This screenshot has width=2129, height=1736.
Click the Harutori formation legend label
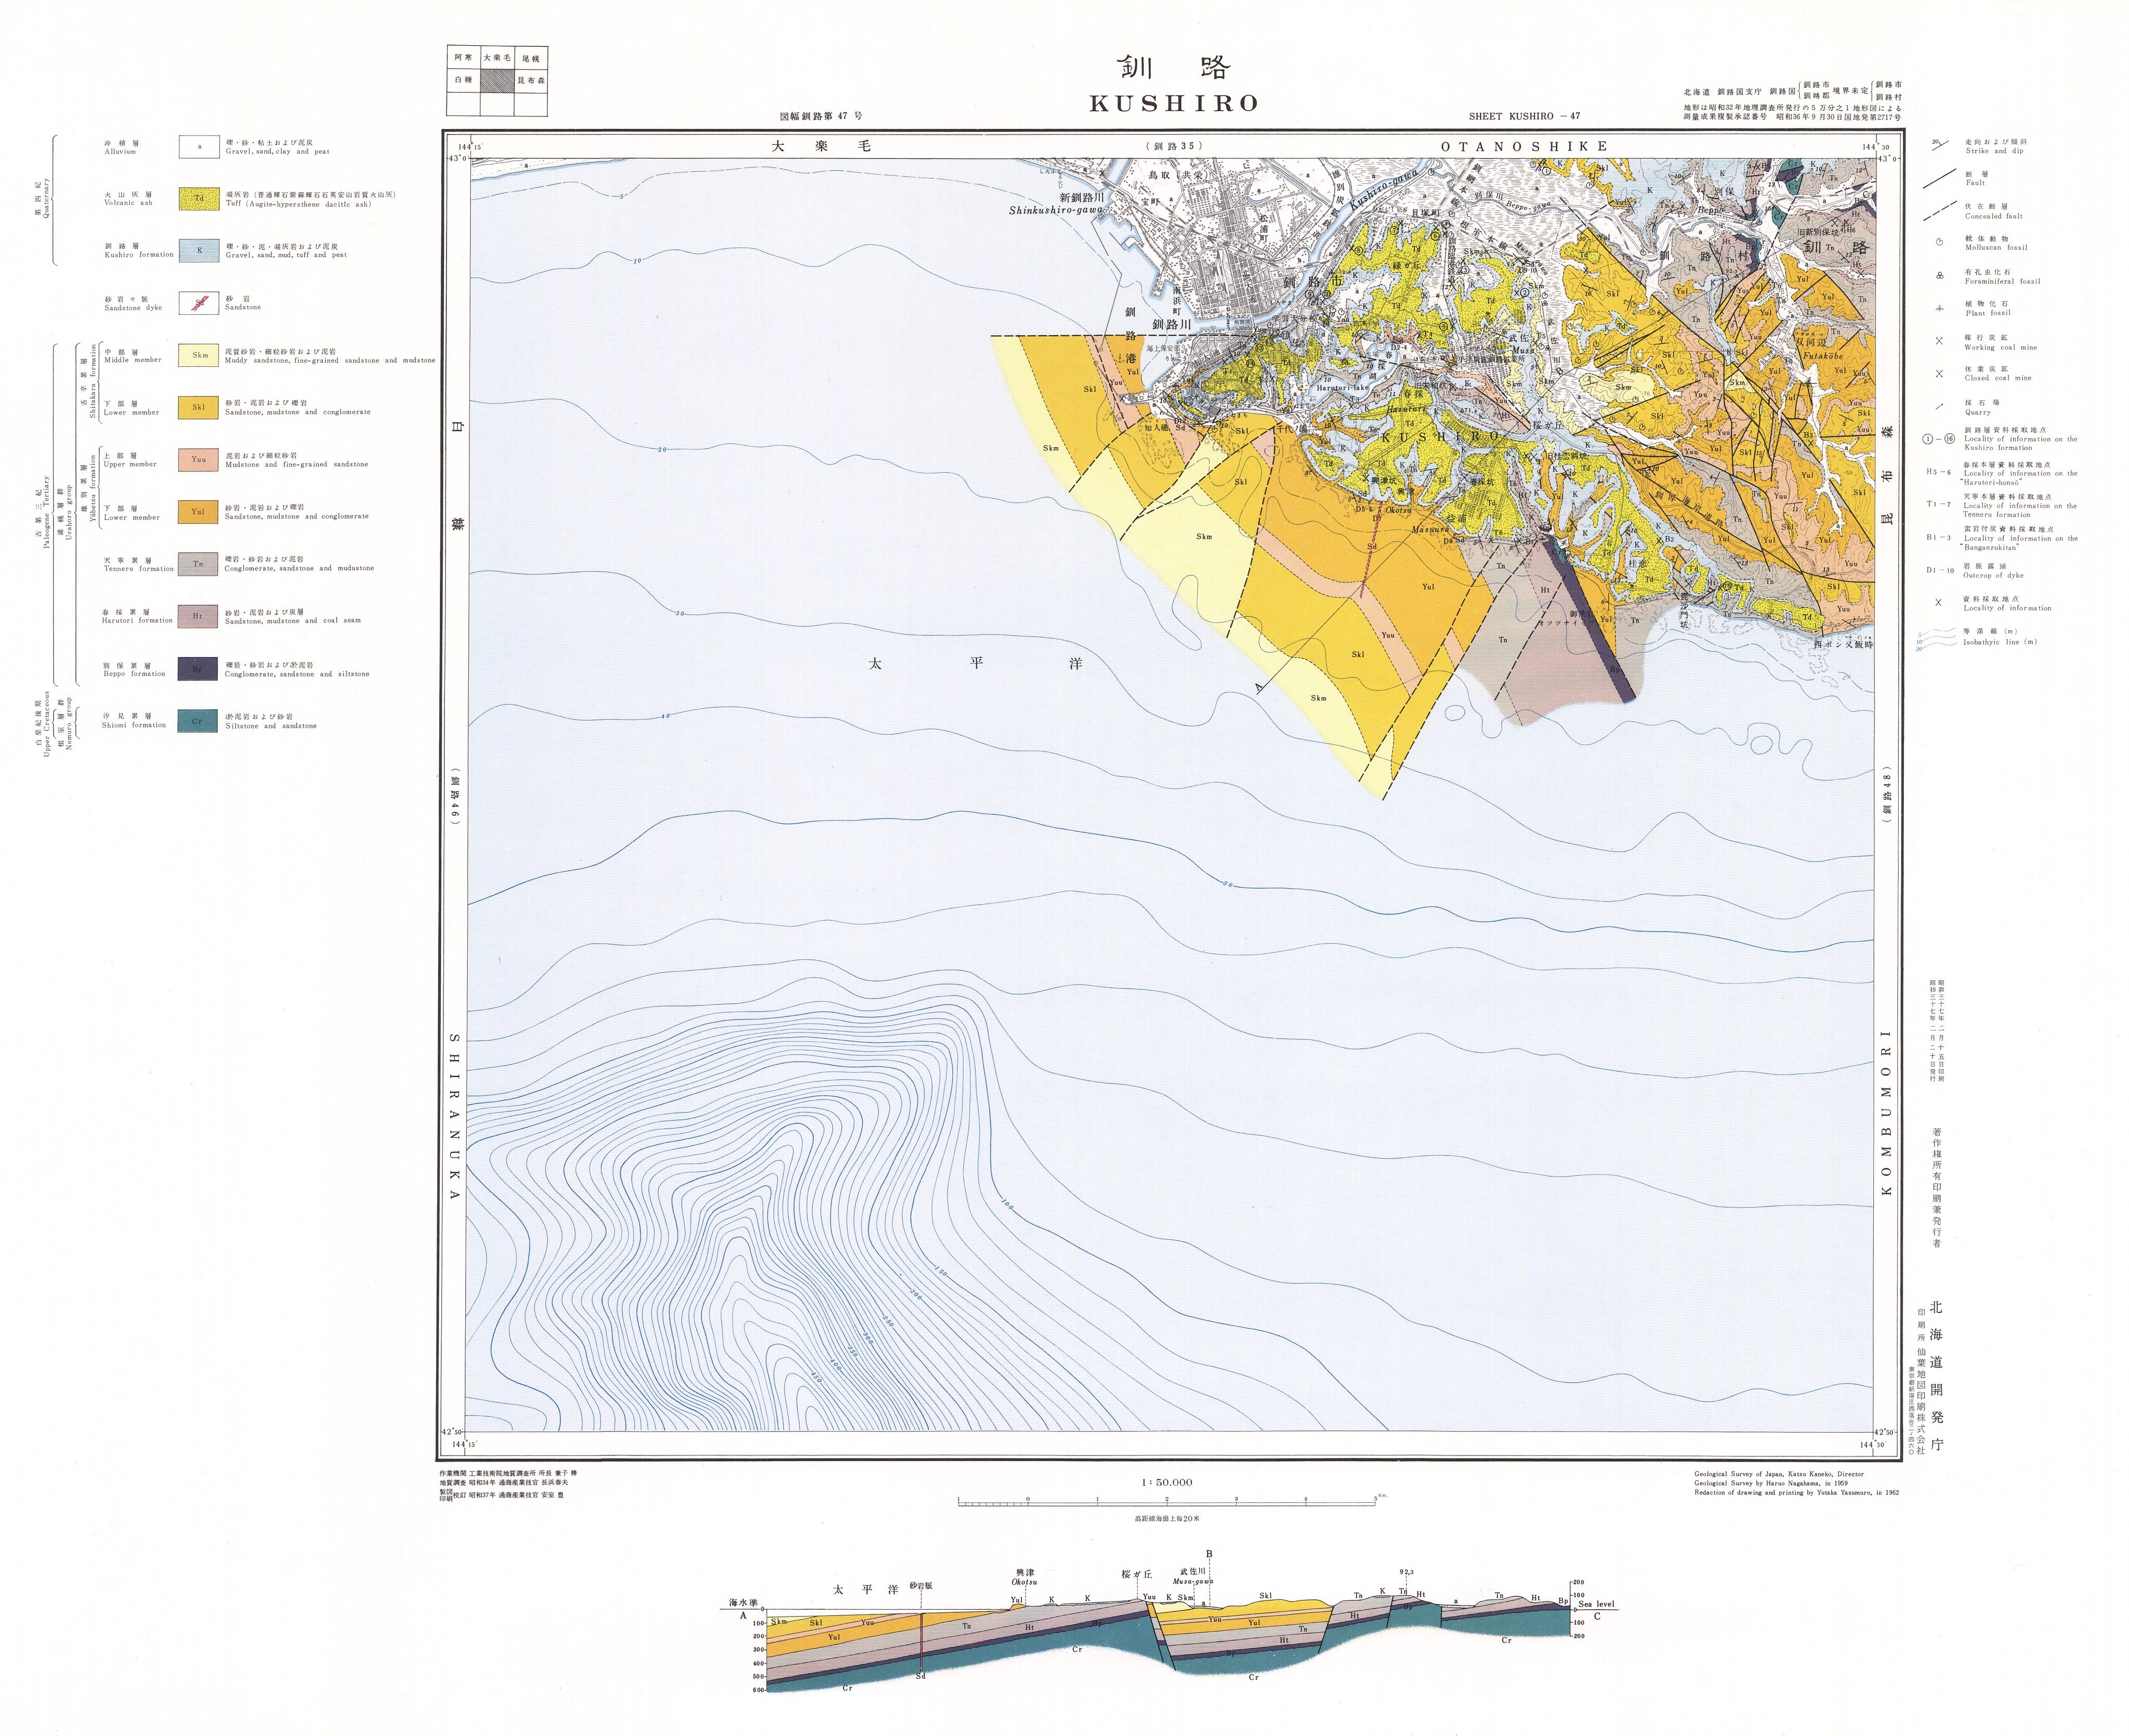coord(138,620)
